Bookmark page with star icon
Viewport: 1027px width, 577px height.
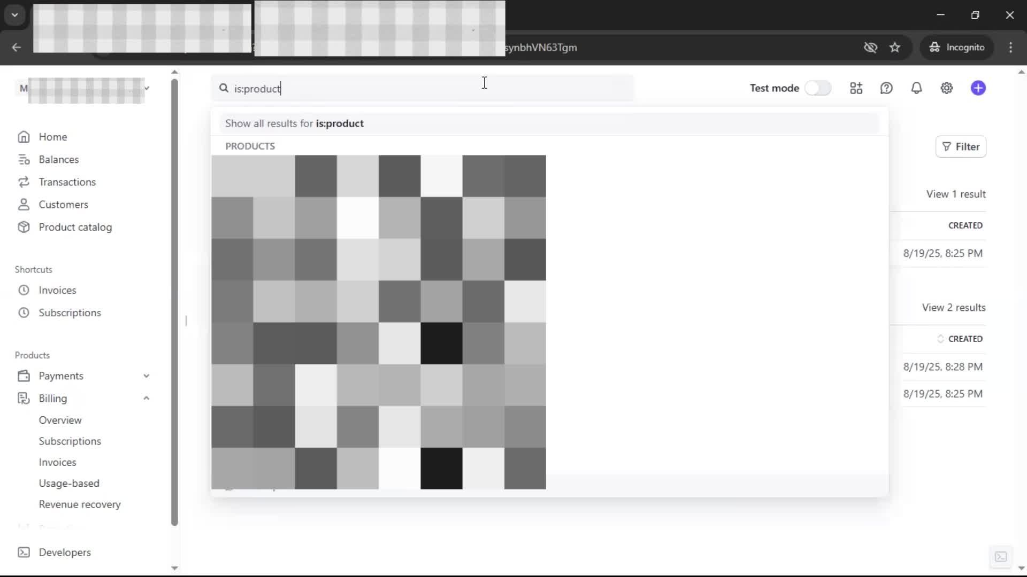895,48
